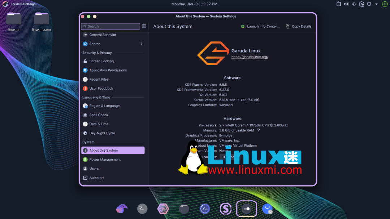Click the date and time clock
Image resolution: width=390 pixels, height=219 pixels.
[194, 4]
